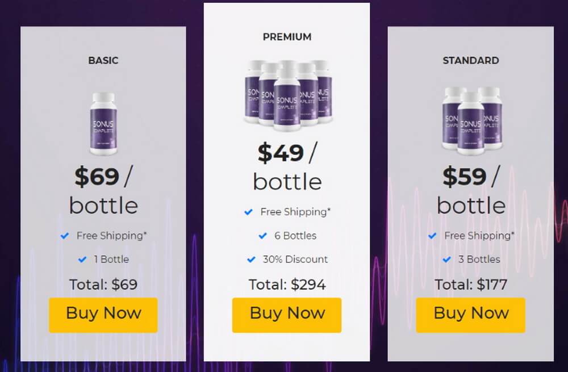Click the three-bottle Standard product image
This screenshot has width=568, height=372.
471,121
